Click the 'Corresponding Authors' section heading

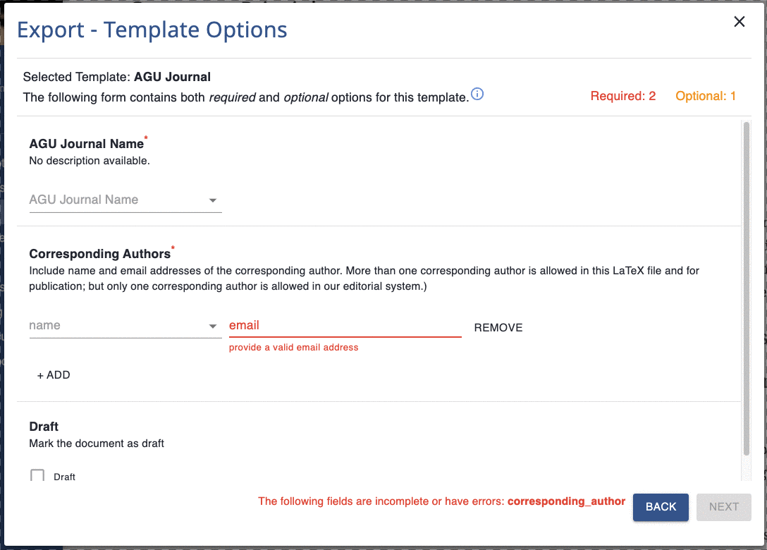tap(100, 253)
